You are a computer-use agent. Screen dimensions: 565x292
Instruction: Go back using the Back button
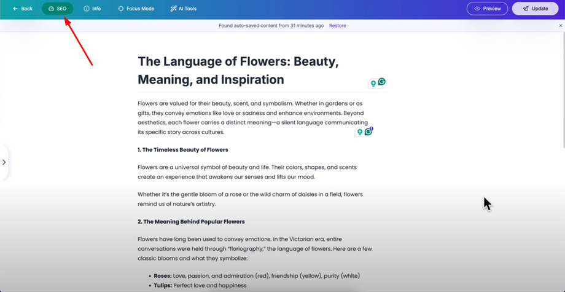point(23,9)
